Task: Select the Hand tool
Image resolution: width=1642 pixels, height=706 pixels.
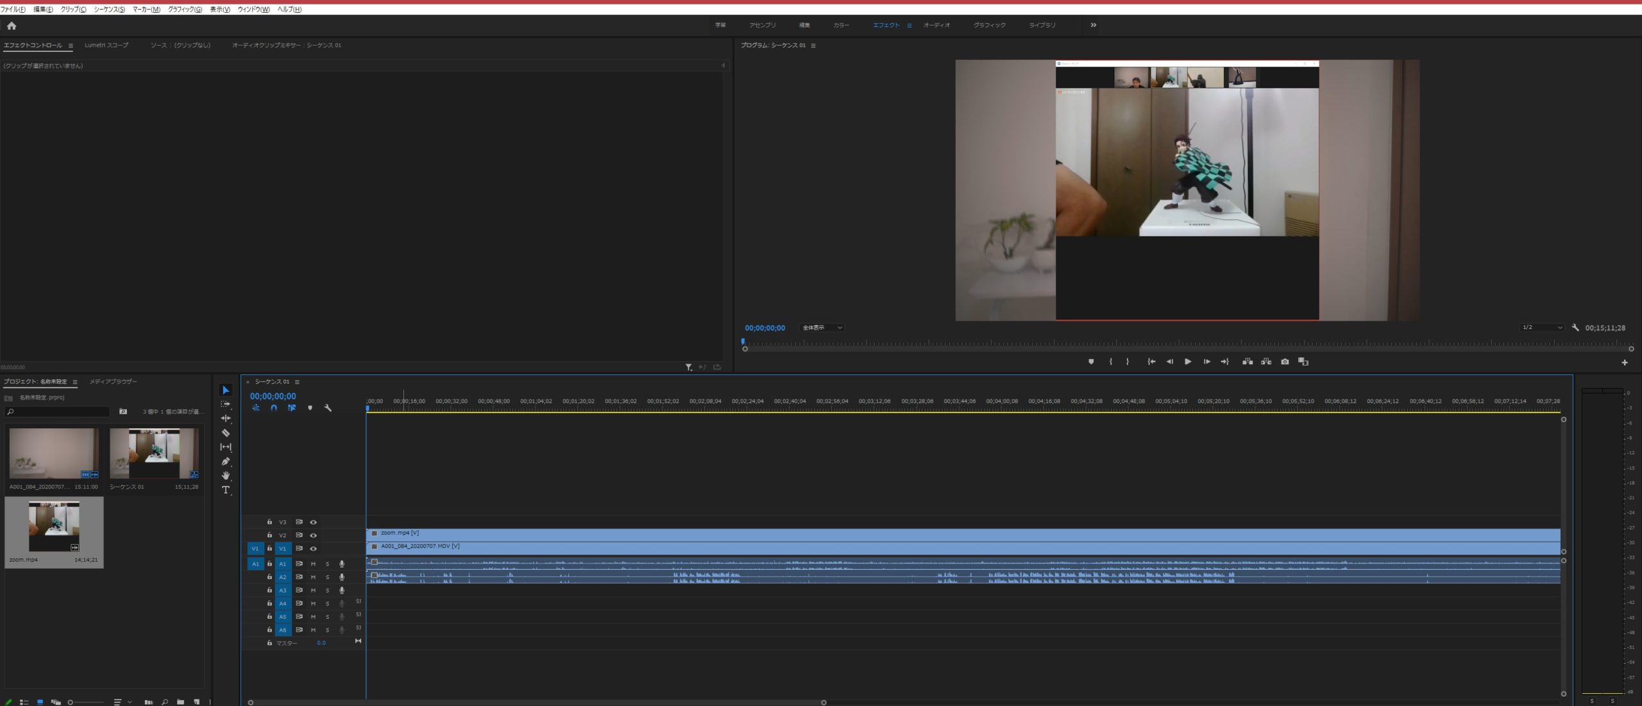Action: (x=226, y=475)
